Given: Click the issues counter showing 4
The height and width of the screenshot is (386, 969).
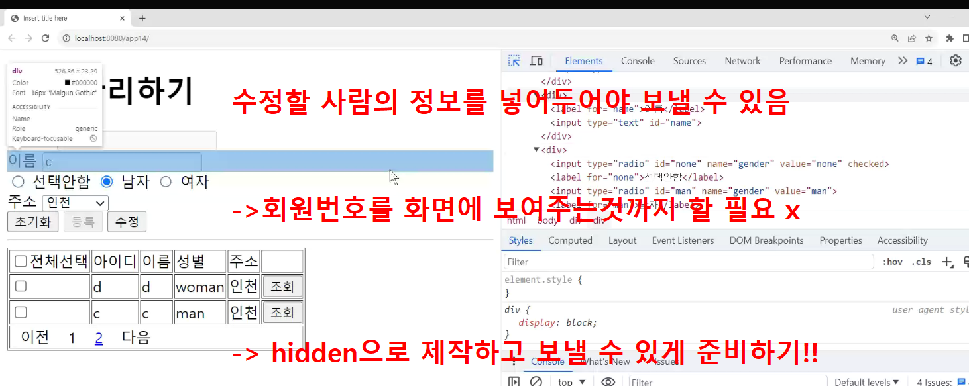Looking at the screenshot, I should (x=924, y=62).
